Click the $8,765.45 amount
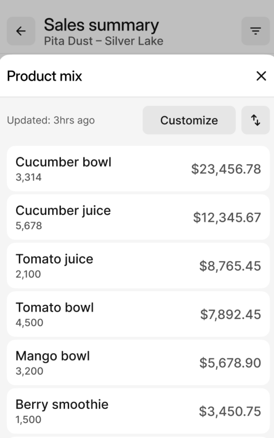Image resolution: width=274 pixels, height=438 pixels. click(x=230, y=266)
